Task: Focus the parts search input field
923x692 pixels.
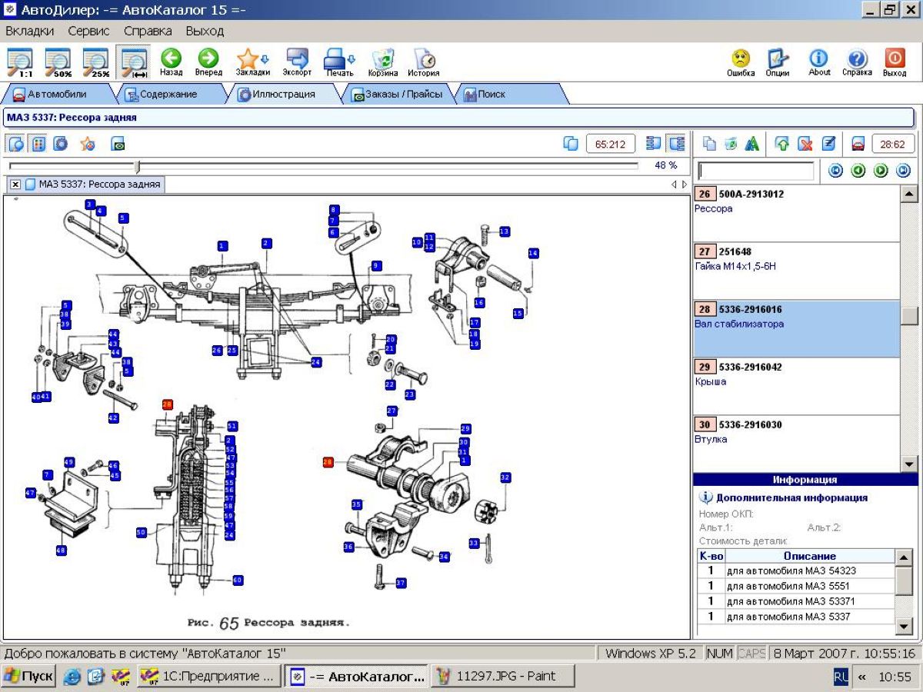Action: coord(755,171)
